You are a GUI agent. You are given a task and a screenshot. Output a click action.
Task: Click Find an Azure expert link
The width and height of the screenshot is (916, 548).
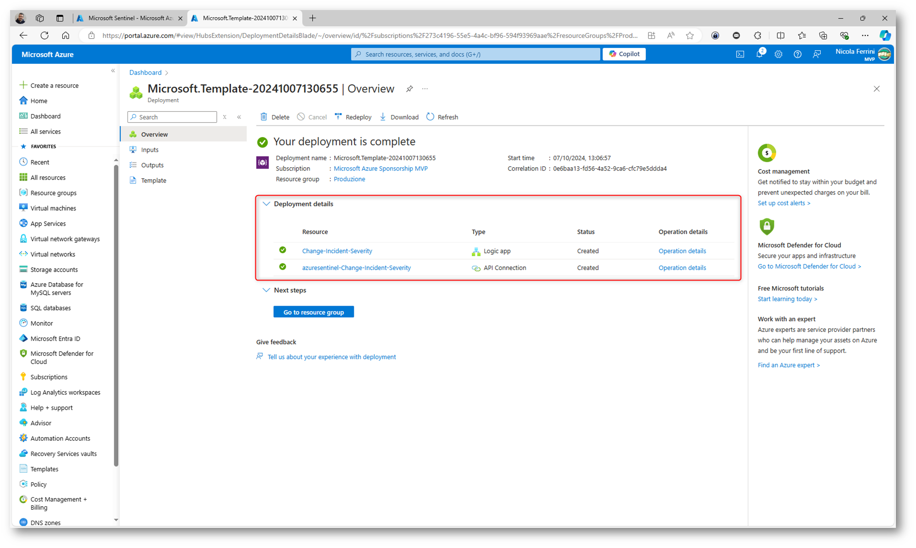789,365
